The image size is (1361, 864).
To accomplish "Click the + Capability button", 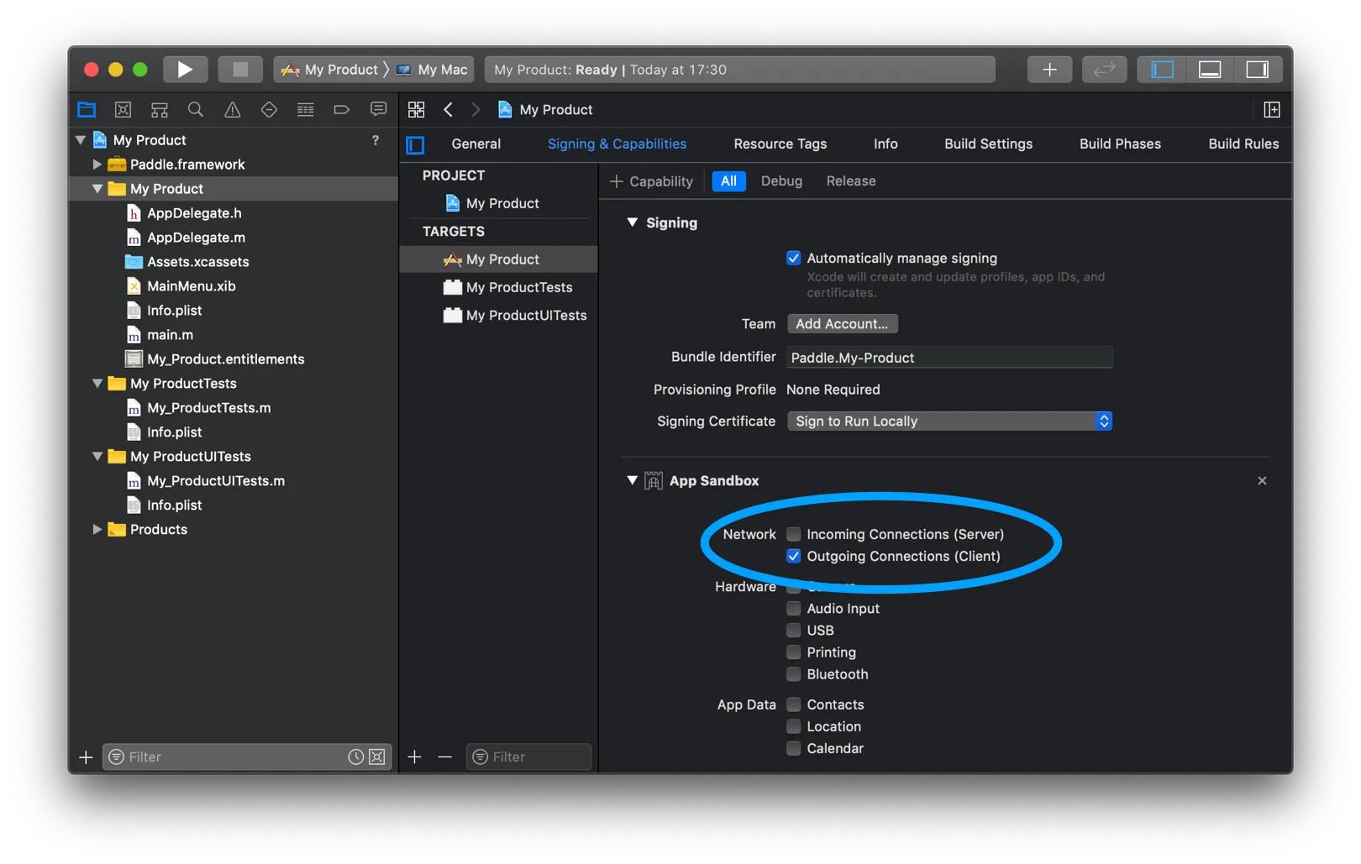I will [x=652, y=181].
